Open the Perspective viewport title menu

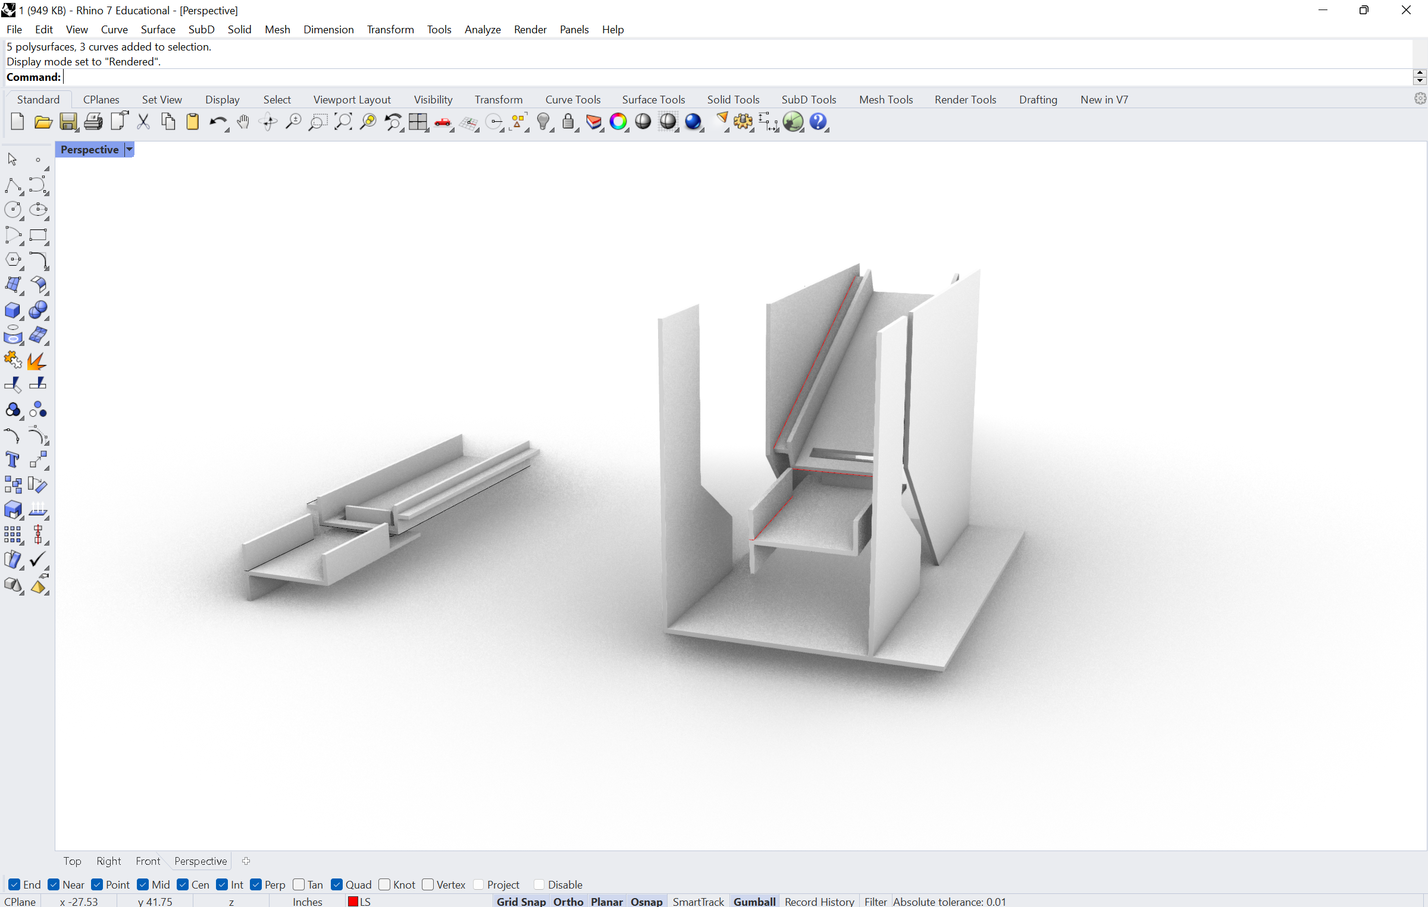[130, 149]
